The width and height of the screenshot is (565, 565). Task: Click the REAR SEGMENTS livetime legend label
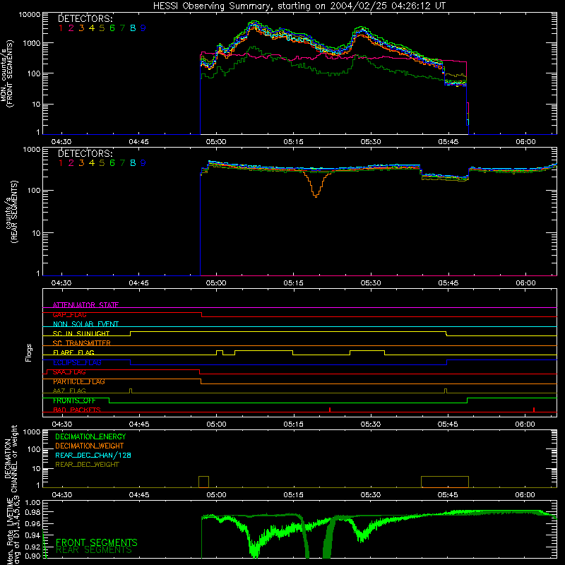95,550
